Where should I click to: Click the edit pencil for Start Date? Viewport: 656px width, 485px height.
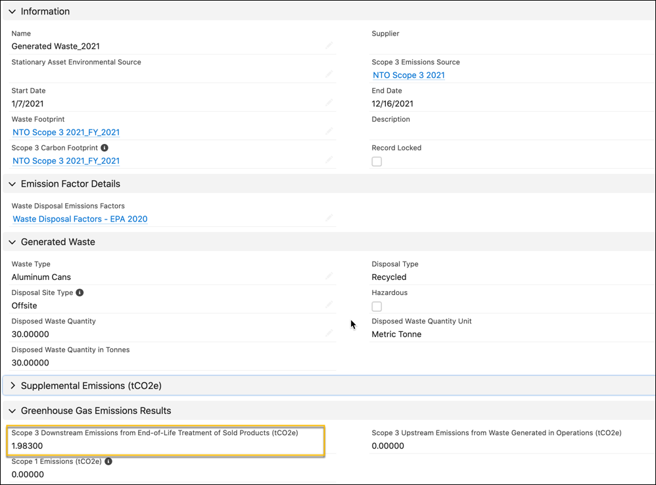pos(329,103)
